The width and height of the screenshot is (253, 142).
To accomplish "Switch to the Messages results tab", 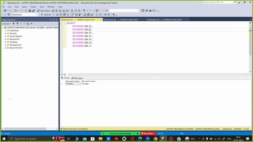I will (77, 78).
